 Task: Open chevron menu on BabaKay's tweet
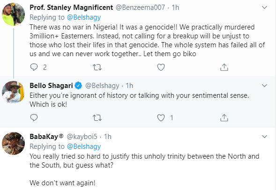coord(265,137)
